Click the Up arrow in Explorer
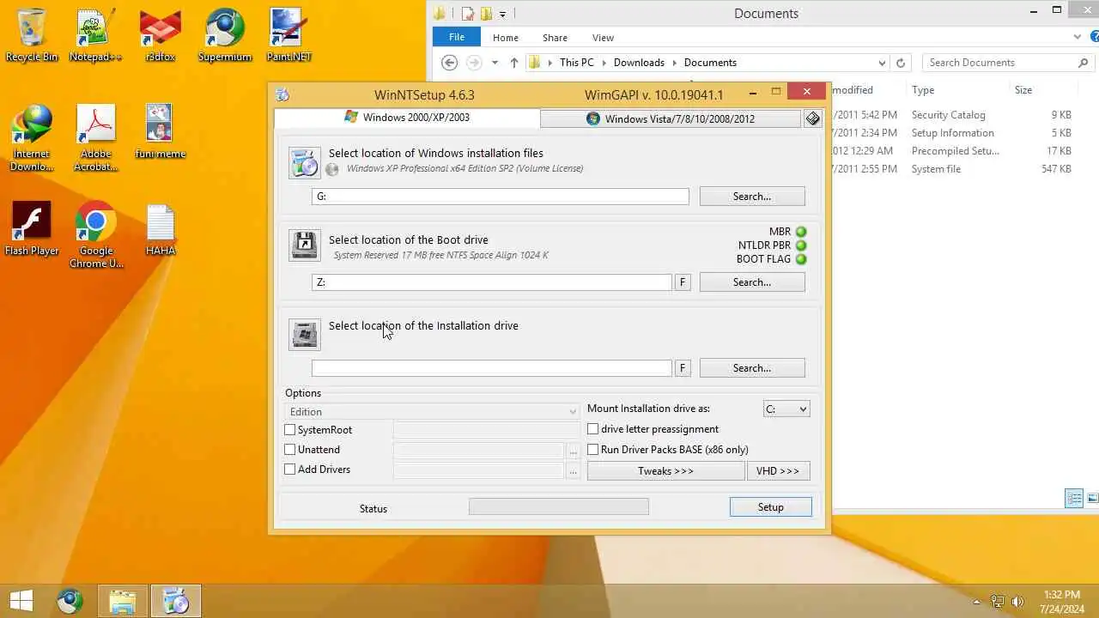1099x618 pixels. (513, 63)
